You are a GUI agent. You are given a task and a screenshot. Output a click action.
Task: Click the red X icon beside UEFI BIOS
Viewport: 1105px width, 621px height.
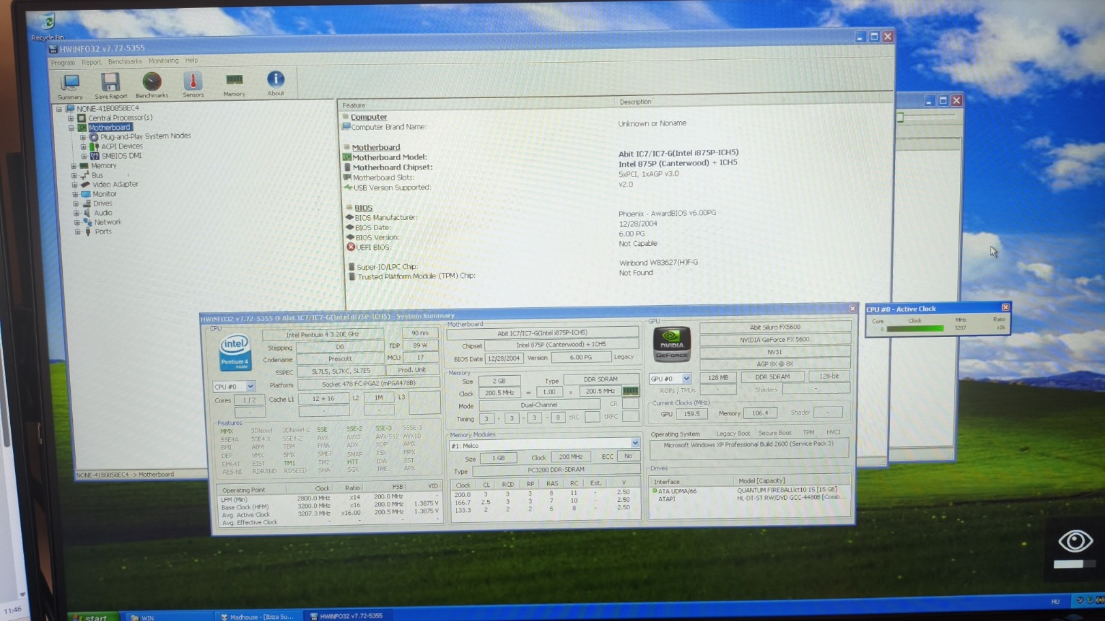[351, 247]
